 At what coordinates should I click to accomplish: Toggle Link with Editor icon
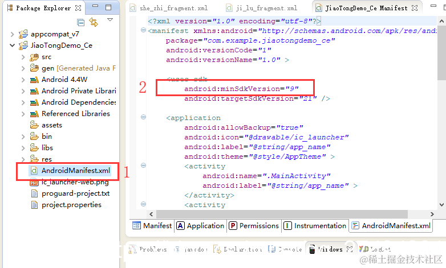click(x=94, y=22)
